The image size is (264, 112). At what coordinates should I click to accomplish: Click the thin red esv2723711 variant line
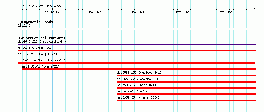136,57
